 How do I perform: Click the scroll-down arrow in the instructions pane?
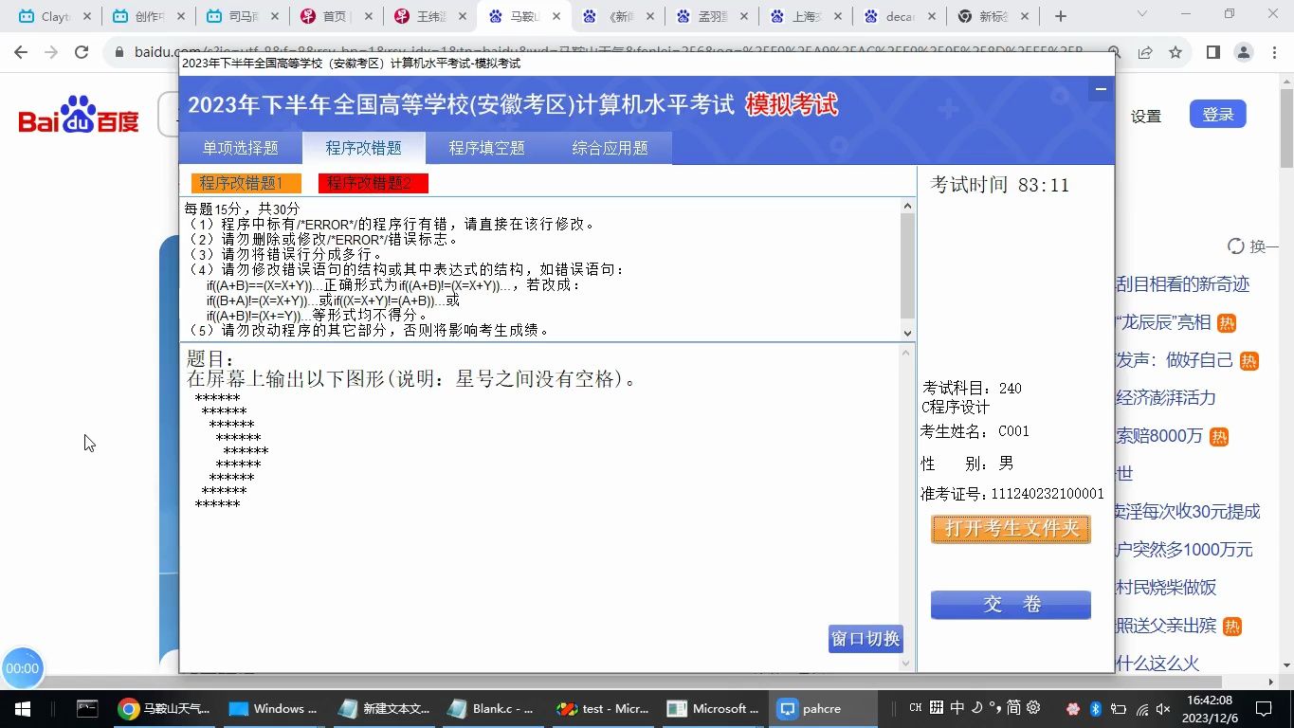907,333
